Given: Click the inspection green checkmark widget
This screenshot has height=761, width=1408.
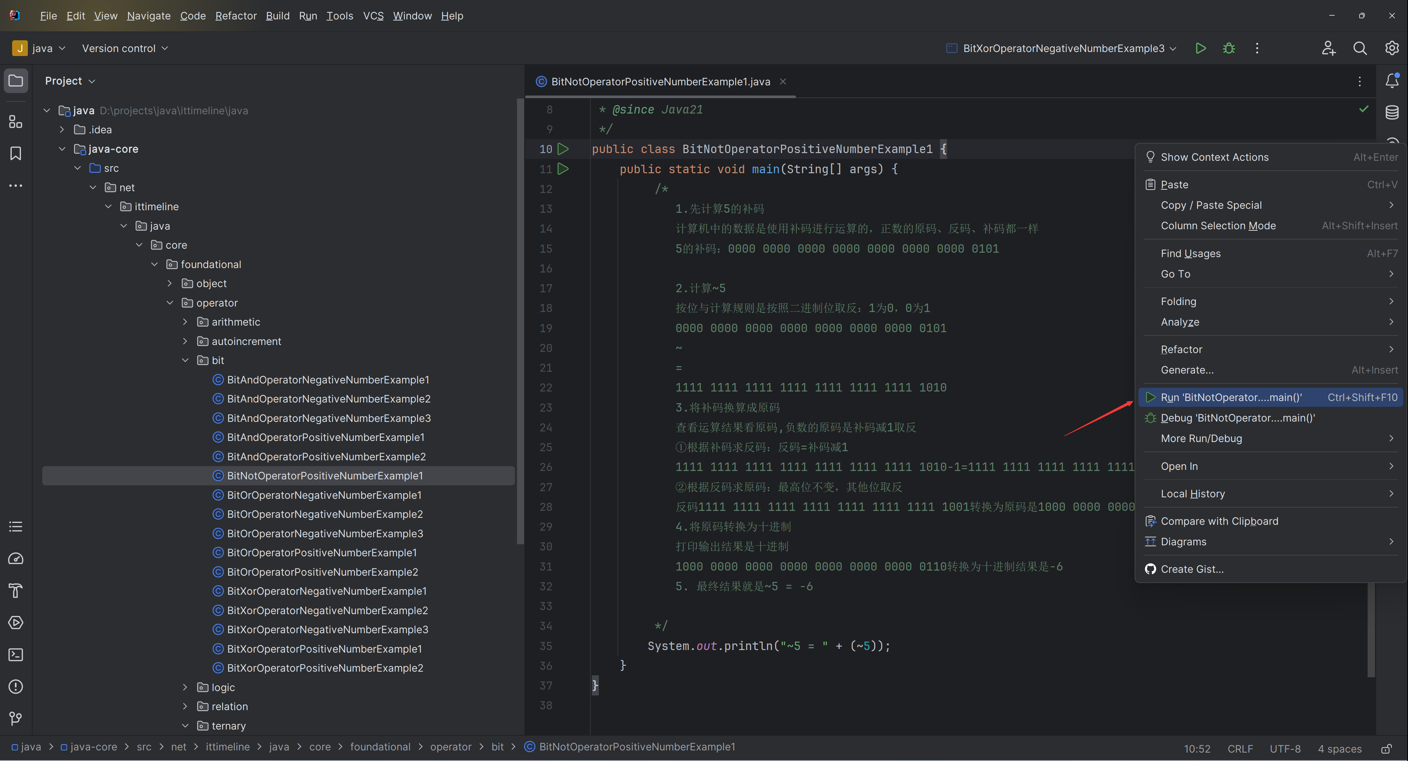Looking at the screenshot, I should pos(1364,109).
